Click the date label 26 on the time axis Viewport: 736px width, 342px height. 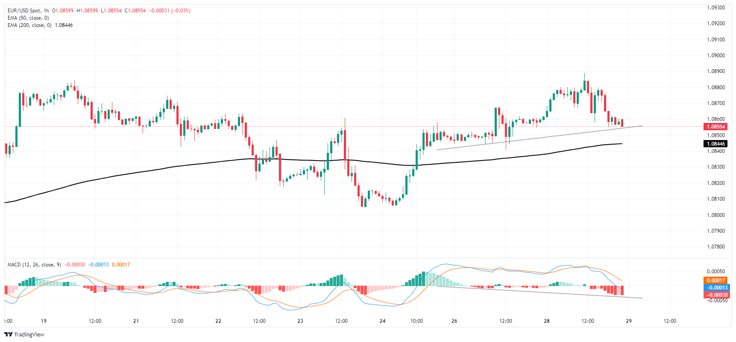[454, 321]
